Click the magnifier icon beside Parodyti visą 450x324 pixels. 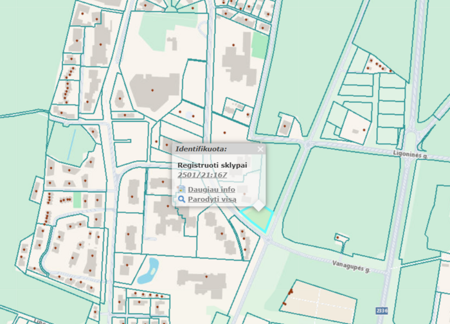(182, 199)
